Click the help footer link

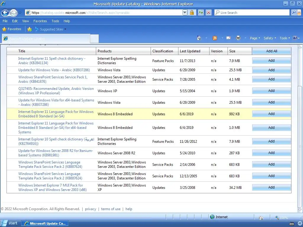pos(129,209)
